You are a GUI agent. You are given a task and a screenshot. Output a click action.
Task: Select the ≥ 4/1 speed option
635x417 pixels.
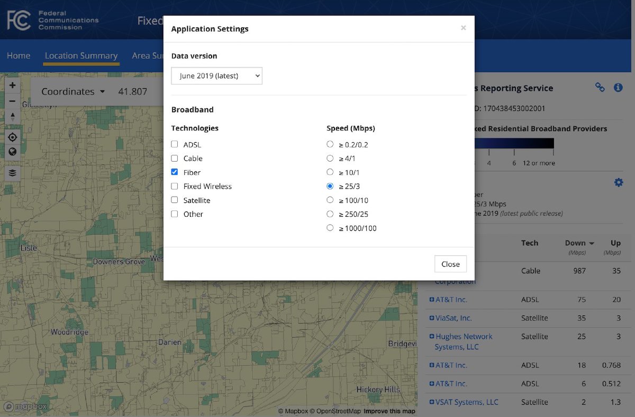[x=330, y=158]
